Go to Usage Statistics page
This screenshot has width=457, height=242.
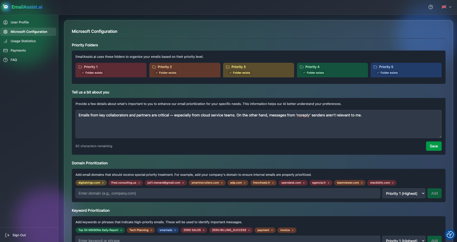(x=28, y=41)
